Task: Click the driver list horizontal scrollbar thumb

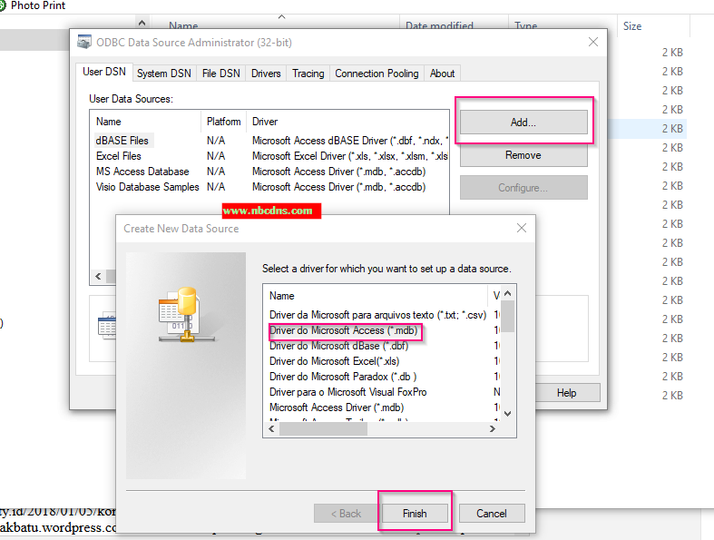Action: pyautogui.click(x=323, y=428)
